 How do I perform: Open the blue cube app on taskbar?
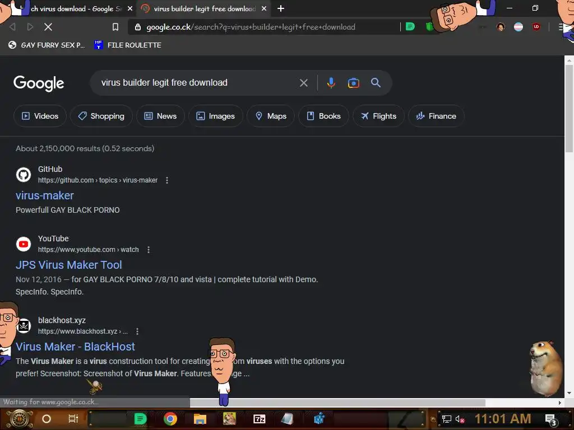[319, 419]
